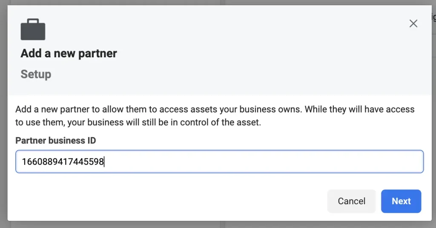Close the Add a new partner dialog
The image size is (436, 228).
click(413, 24)
